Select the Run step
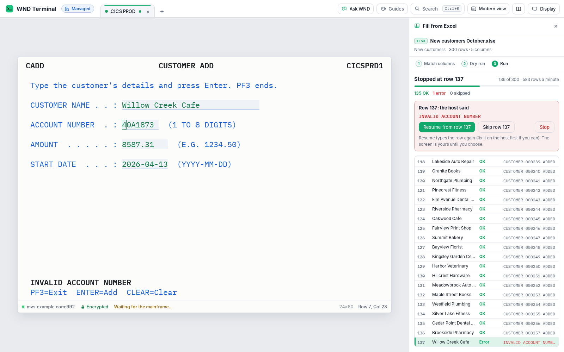Viewport: 564px width, 352px height. point(500,64)
